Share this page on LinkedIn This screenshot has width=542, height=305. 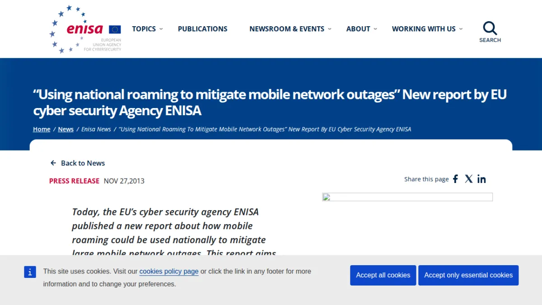coord(481,179)
